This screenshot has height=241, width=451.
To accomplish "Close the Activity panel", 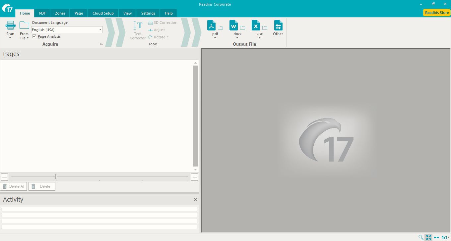I will [195, 199].
